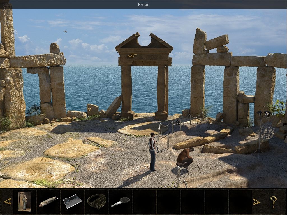Click the tilted stone block atop the right ruins
This screenshot has width=287, height=215.
(217, 42)
